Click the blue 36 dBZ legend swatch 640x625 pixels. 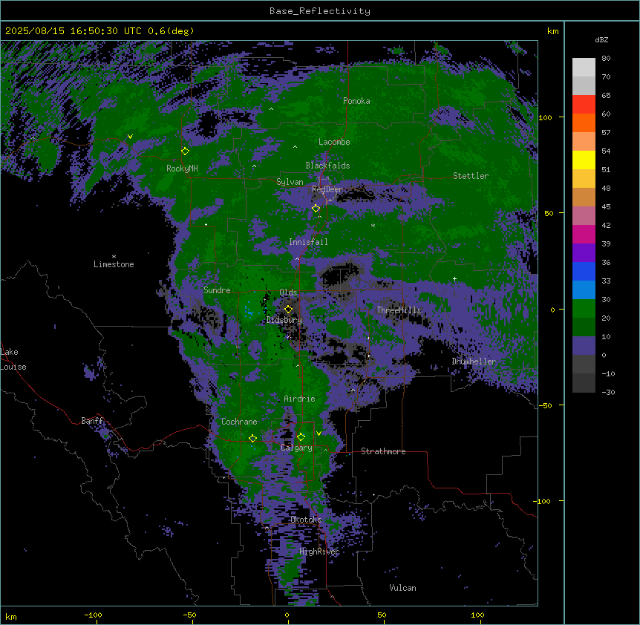click(584, 271)
